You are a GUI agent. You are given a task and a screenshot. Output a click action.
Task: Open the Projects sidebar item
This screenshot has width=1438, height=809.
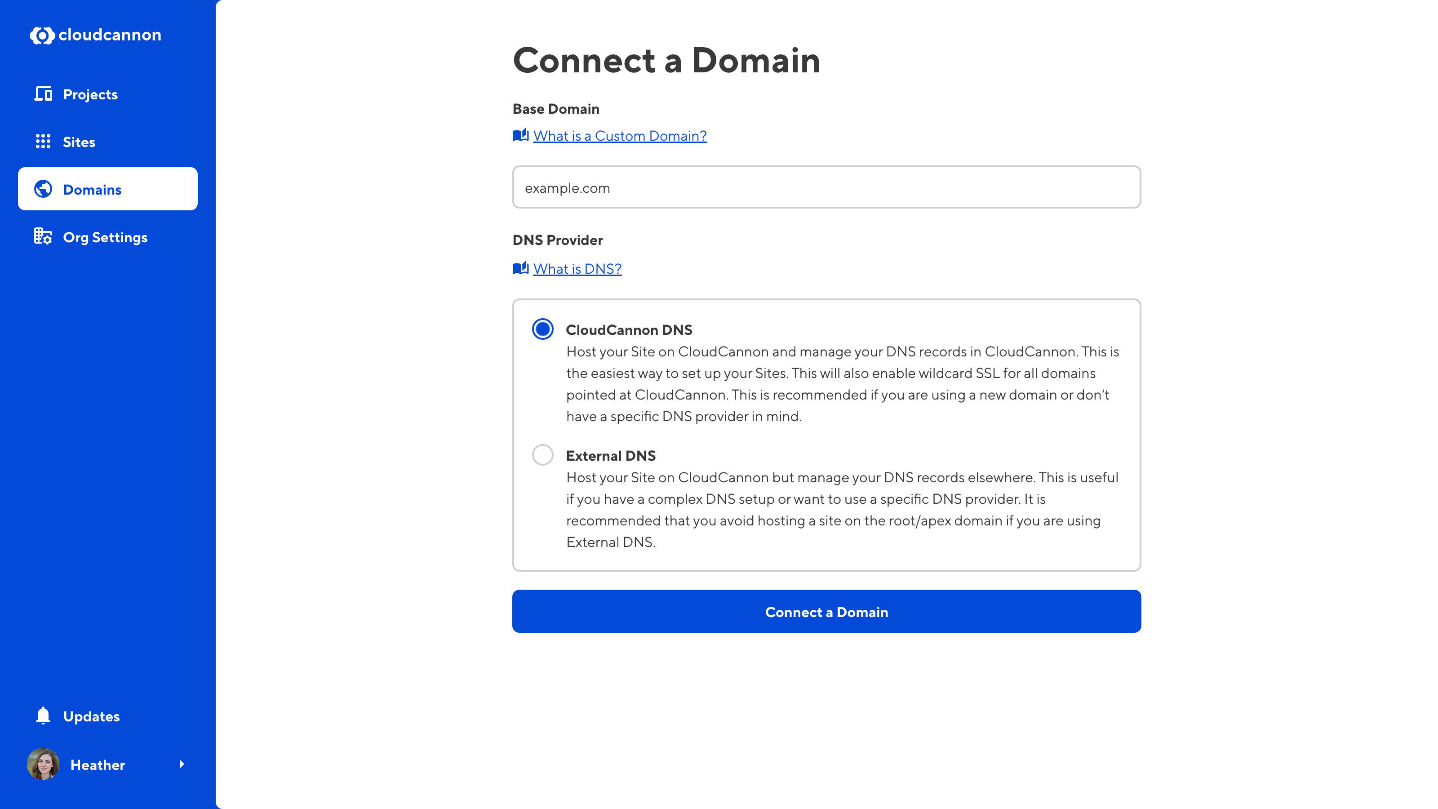point(90,94)
